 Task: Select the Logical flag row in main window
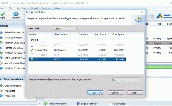tap(159, 43)
